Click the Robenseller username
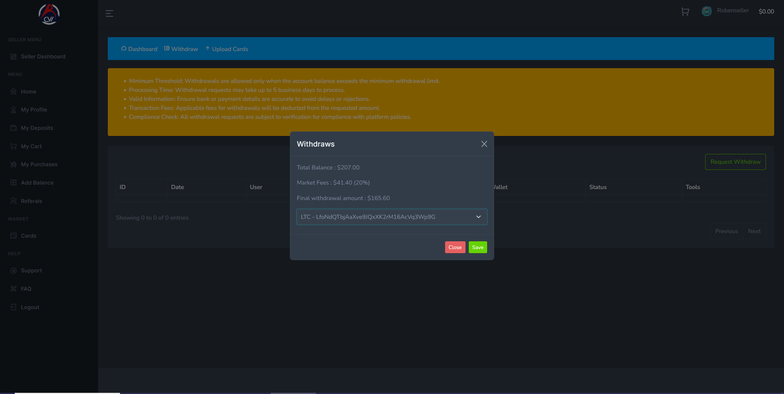 tap(733, 11)
